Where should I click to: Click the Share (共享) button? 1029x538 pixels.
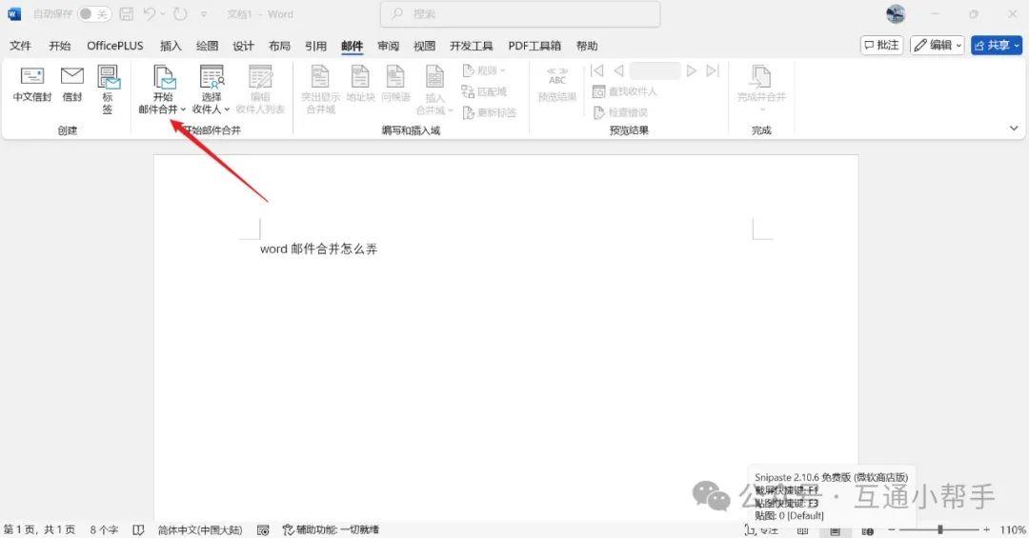tap(997, 45)
